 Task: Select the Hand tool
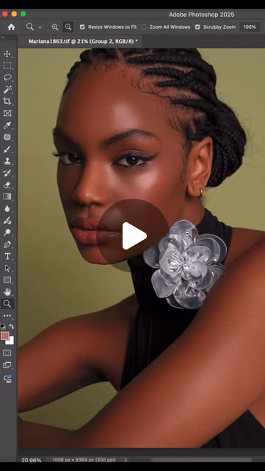7,292
